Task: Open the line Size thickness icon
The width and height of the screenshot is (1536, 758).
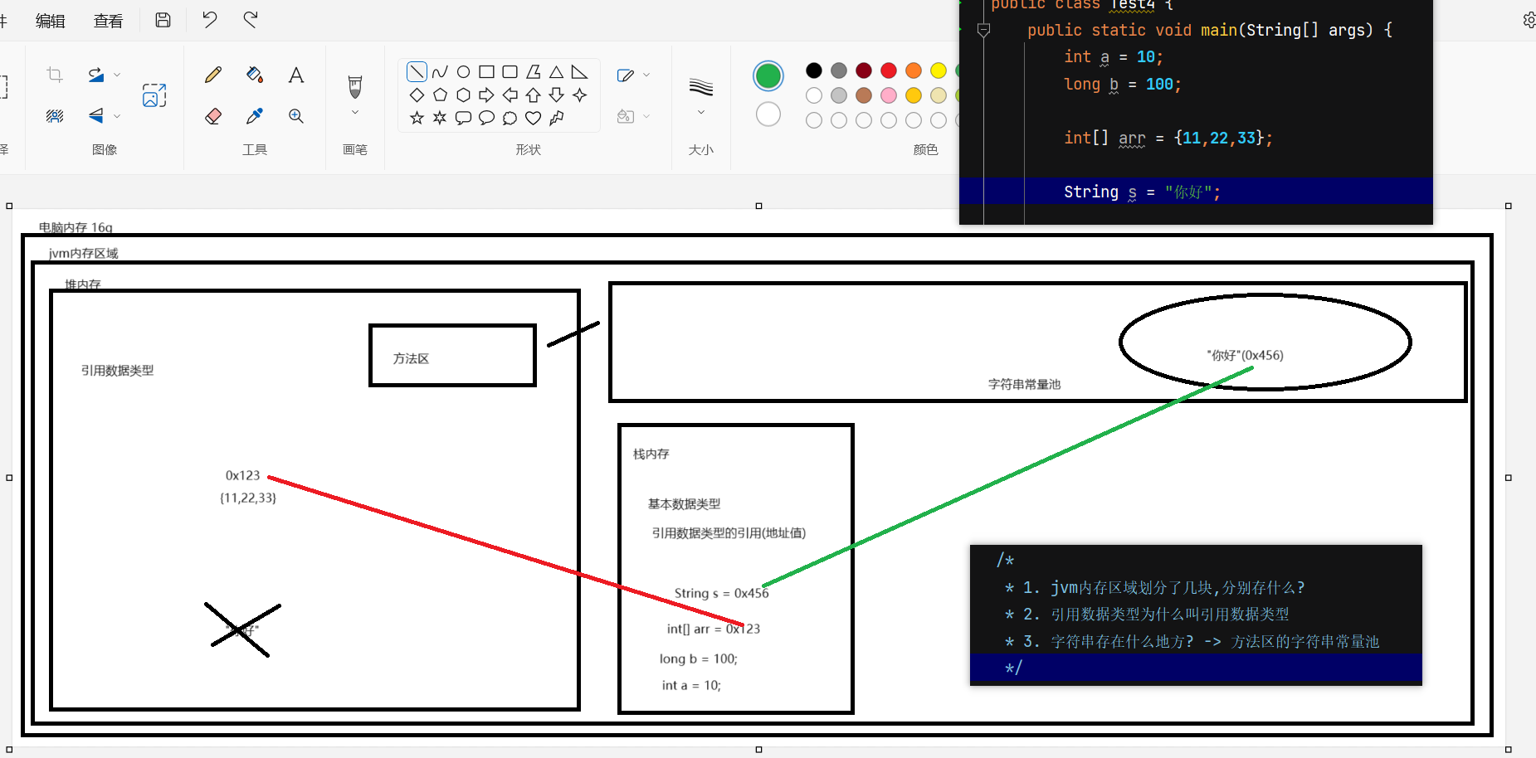Action: [x=701, y=86]
